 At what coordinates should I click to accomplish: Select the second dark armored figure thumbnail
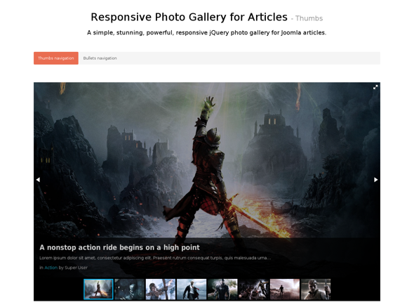[x=129, y=289]
